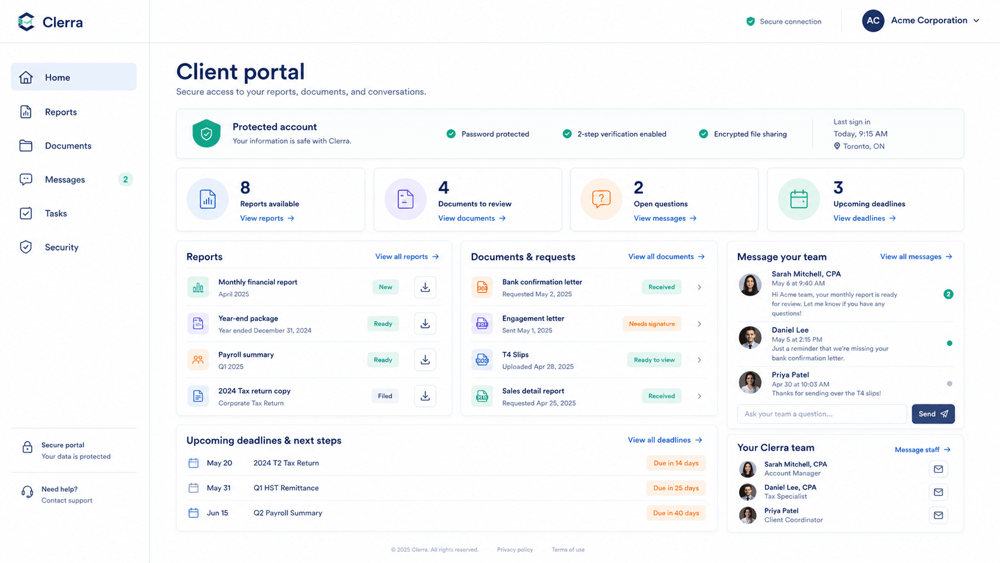Image resolution: width=1000 pixels, height=563 pixels.
Task: Email Priya Patel via envelope icon
Action: (938, 515)
